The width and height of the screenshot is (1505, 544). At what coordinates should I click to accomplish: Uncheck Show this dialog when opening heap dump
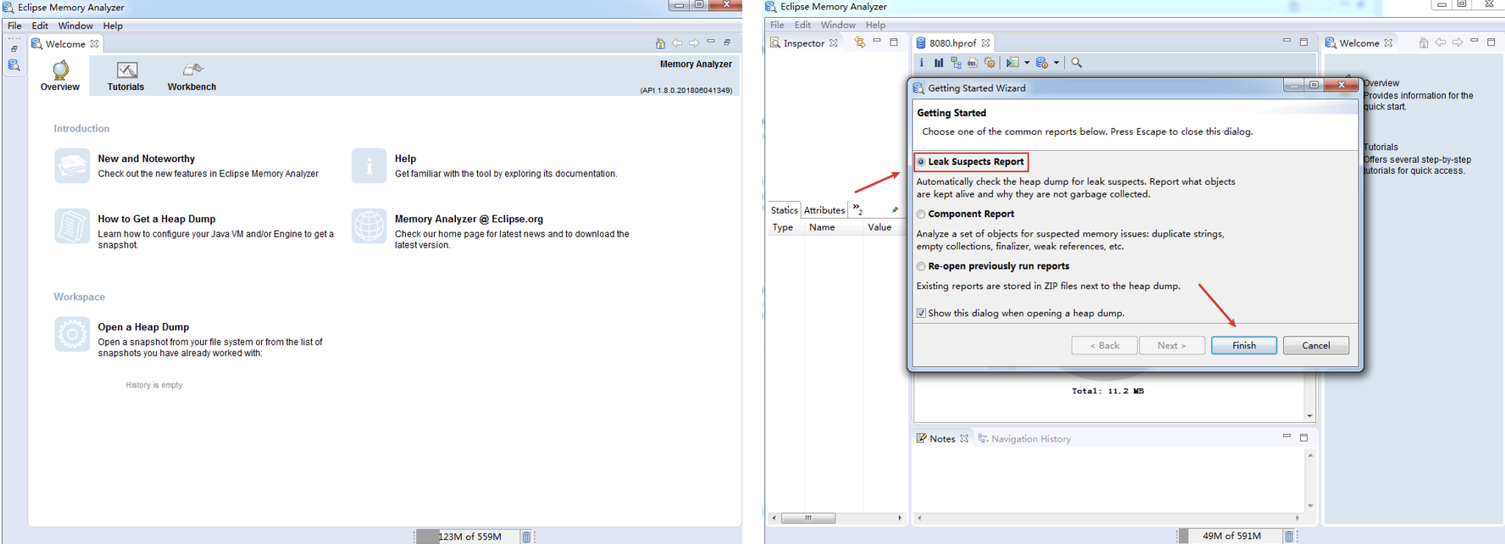pos(921,314)
